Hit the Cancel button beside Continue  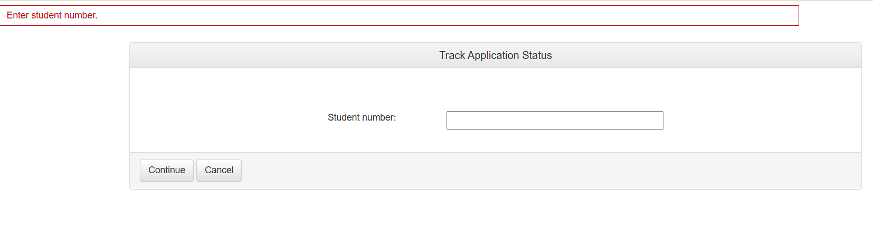tap(219, 171)
